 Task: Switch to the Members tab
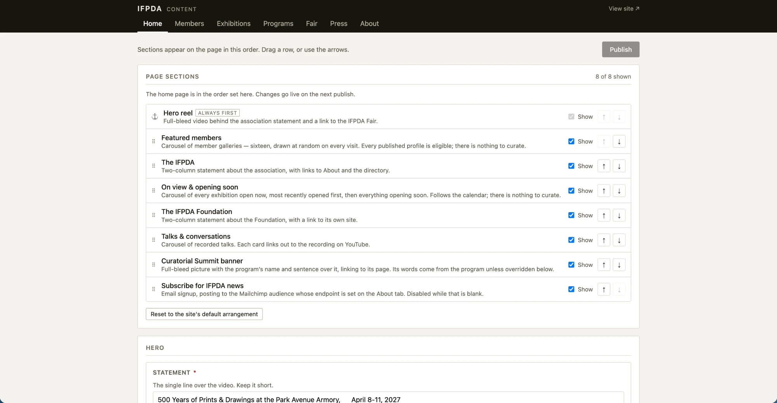[189, 24]
